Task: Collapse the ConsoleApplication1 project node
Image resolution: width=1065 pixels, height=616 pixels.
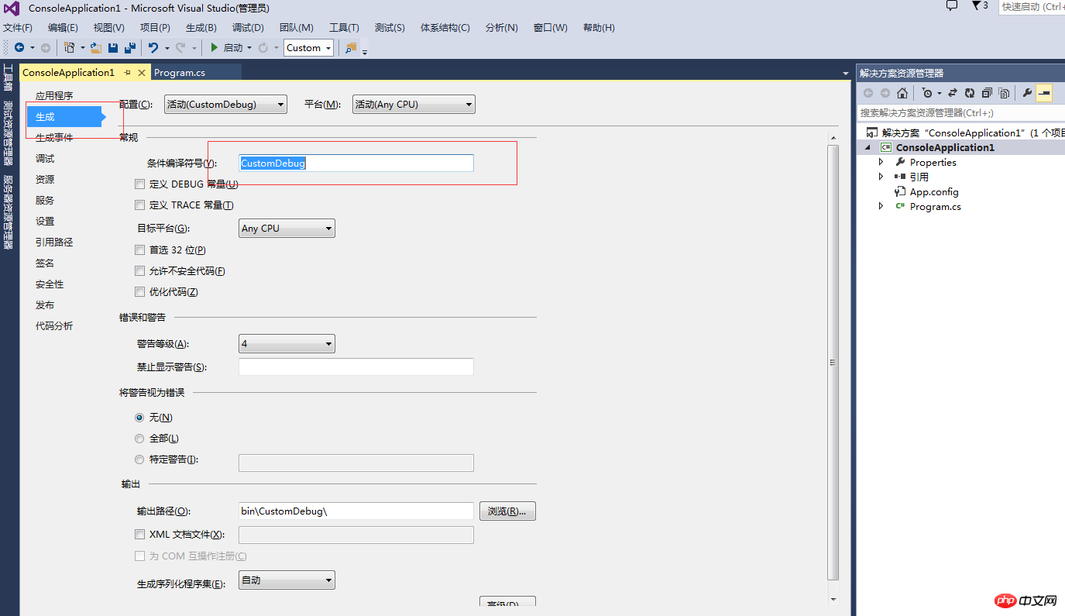Action: pos(867,147)
